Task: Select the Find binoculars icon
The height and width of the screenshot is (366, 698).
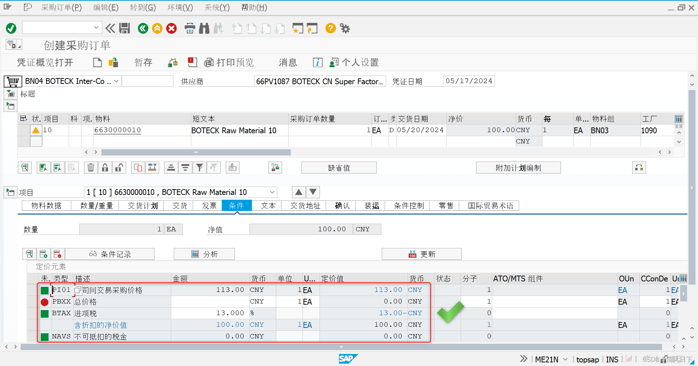Action: pos(204,28)
